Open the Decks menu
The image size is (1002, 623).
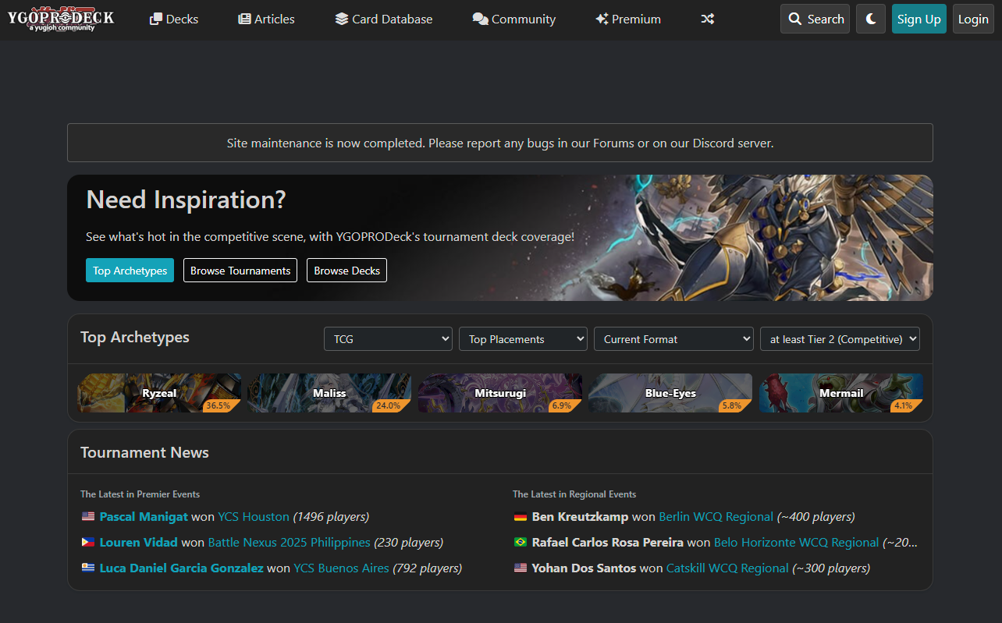[173, 19]
